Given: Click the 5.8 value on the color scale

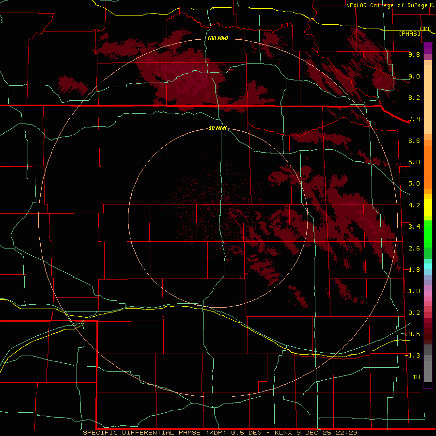Looking at the screenshot, I should pos(414,162).
